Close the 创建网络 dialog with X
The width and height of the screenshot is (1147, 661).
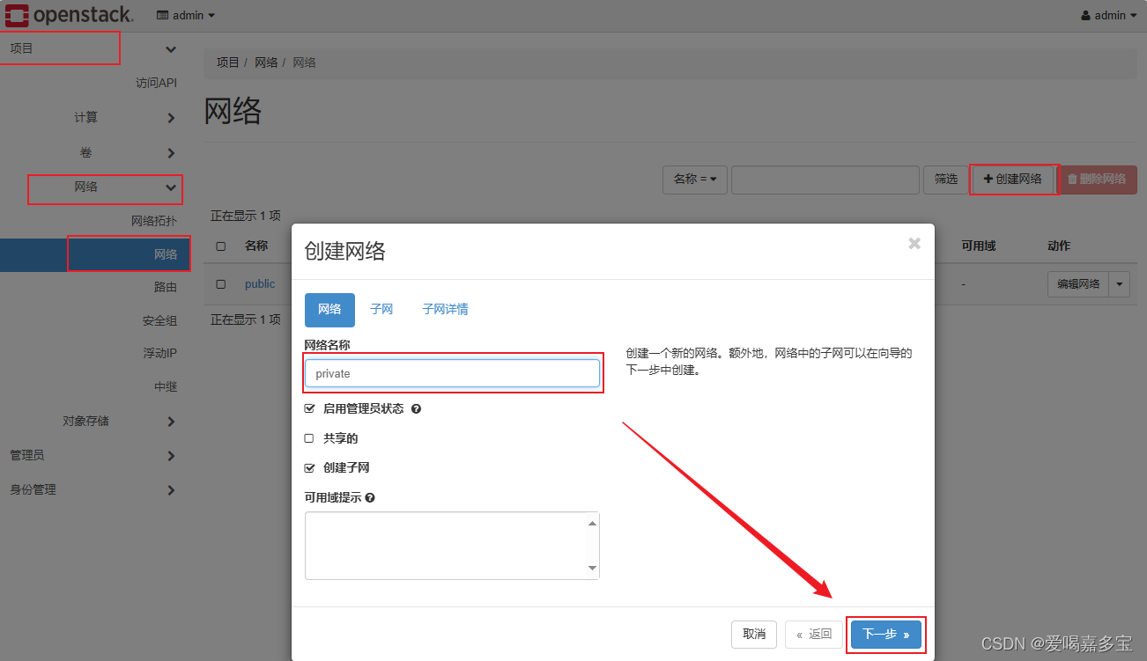pos(914,244)
